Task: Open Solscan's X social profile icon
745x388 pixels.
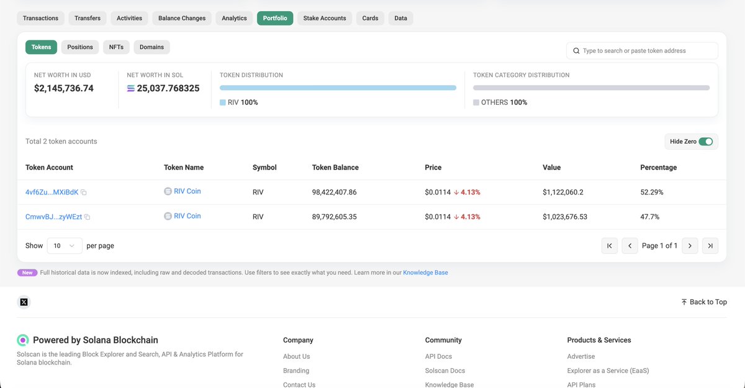Action: point(24,302)
